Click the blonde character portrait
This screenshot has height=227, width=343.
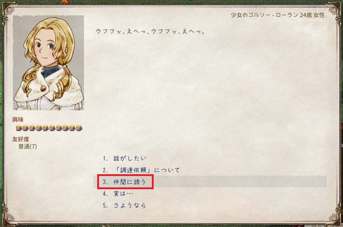coord(48,63)
